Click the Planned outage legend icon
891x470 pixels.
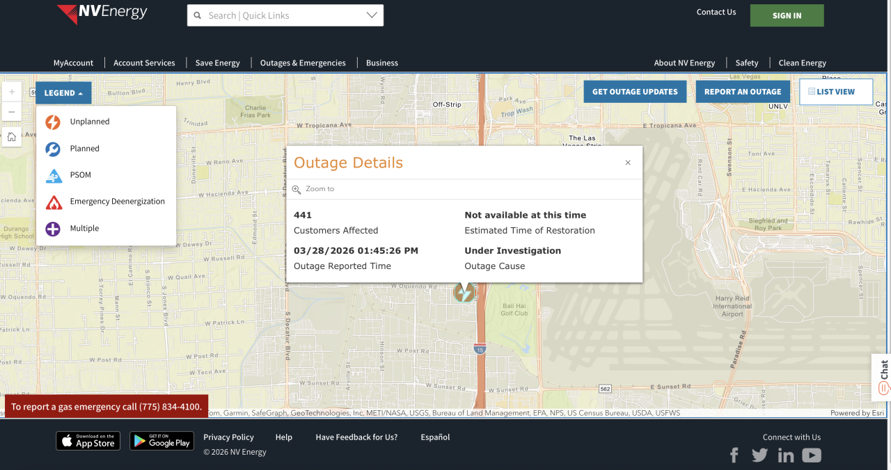[53, 148]
